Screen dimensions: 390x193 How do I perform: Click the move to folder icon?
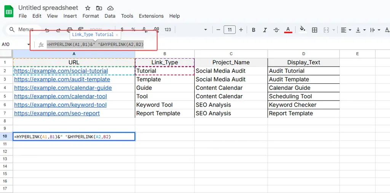pos(99,8)
